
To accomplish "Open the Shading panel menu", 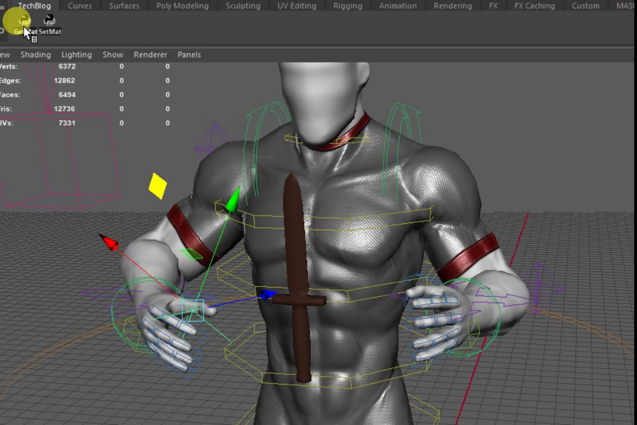I will 36,54.
